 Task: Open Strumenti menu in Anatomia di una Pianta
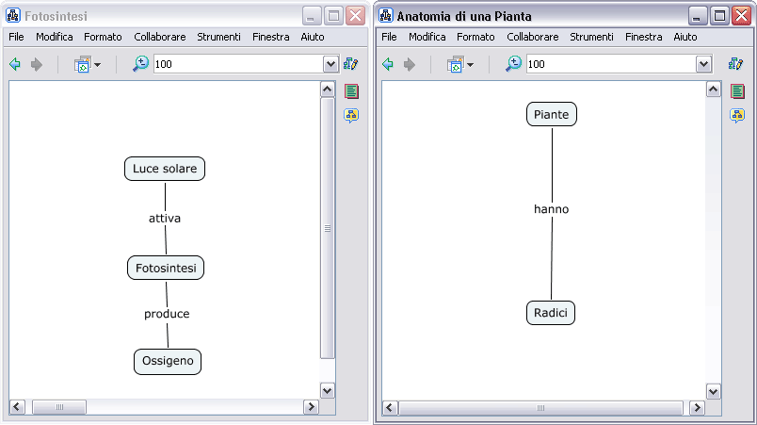591,37
